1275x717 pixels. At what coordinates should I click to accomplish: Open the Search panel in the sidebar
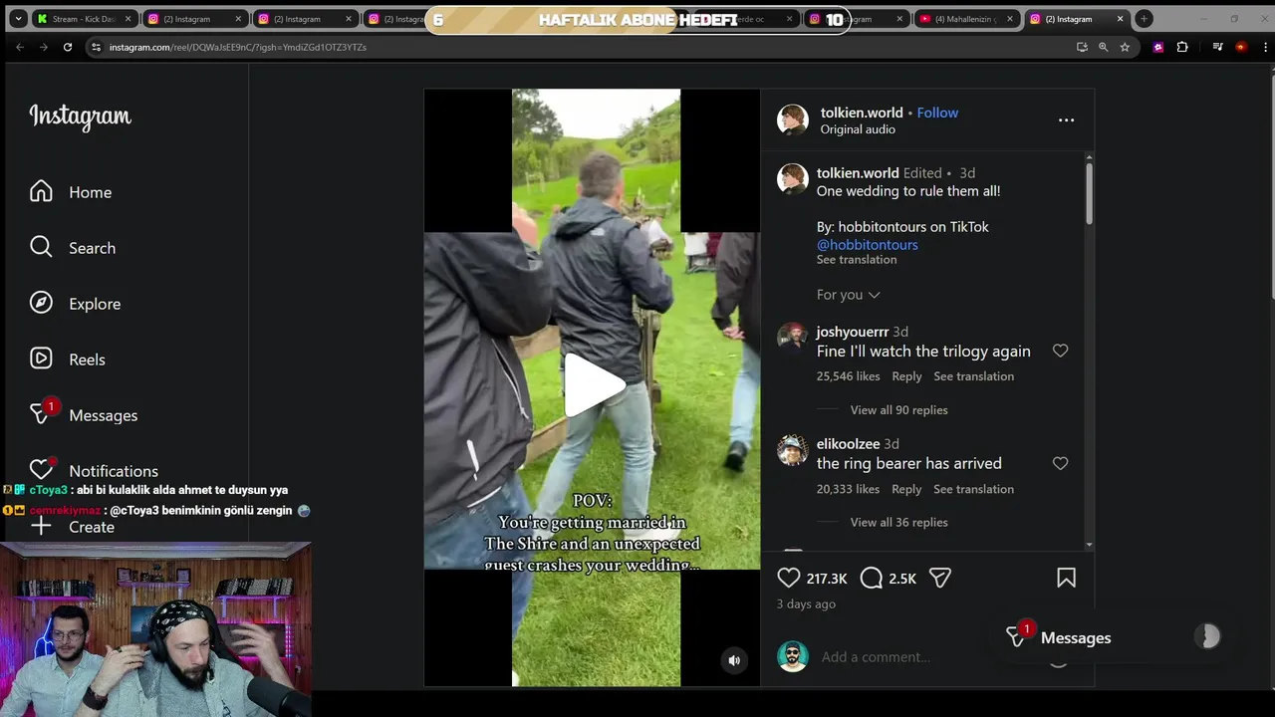tap(73, 248)
